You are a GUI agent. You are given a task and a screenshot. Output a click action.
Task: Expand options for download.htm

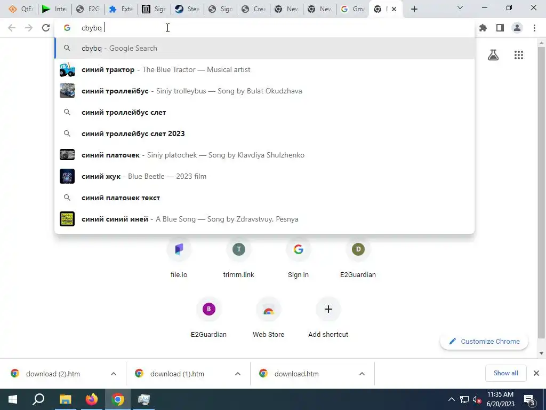(x=362, y=374)
